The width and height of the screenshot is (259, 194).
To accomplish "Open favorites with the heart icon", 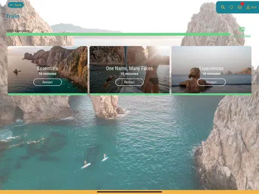I will click(231, 7).
